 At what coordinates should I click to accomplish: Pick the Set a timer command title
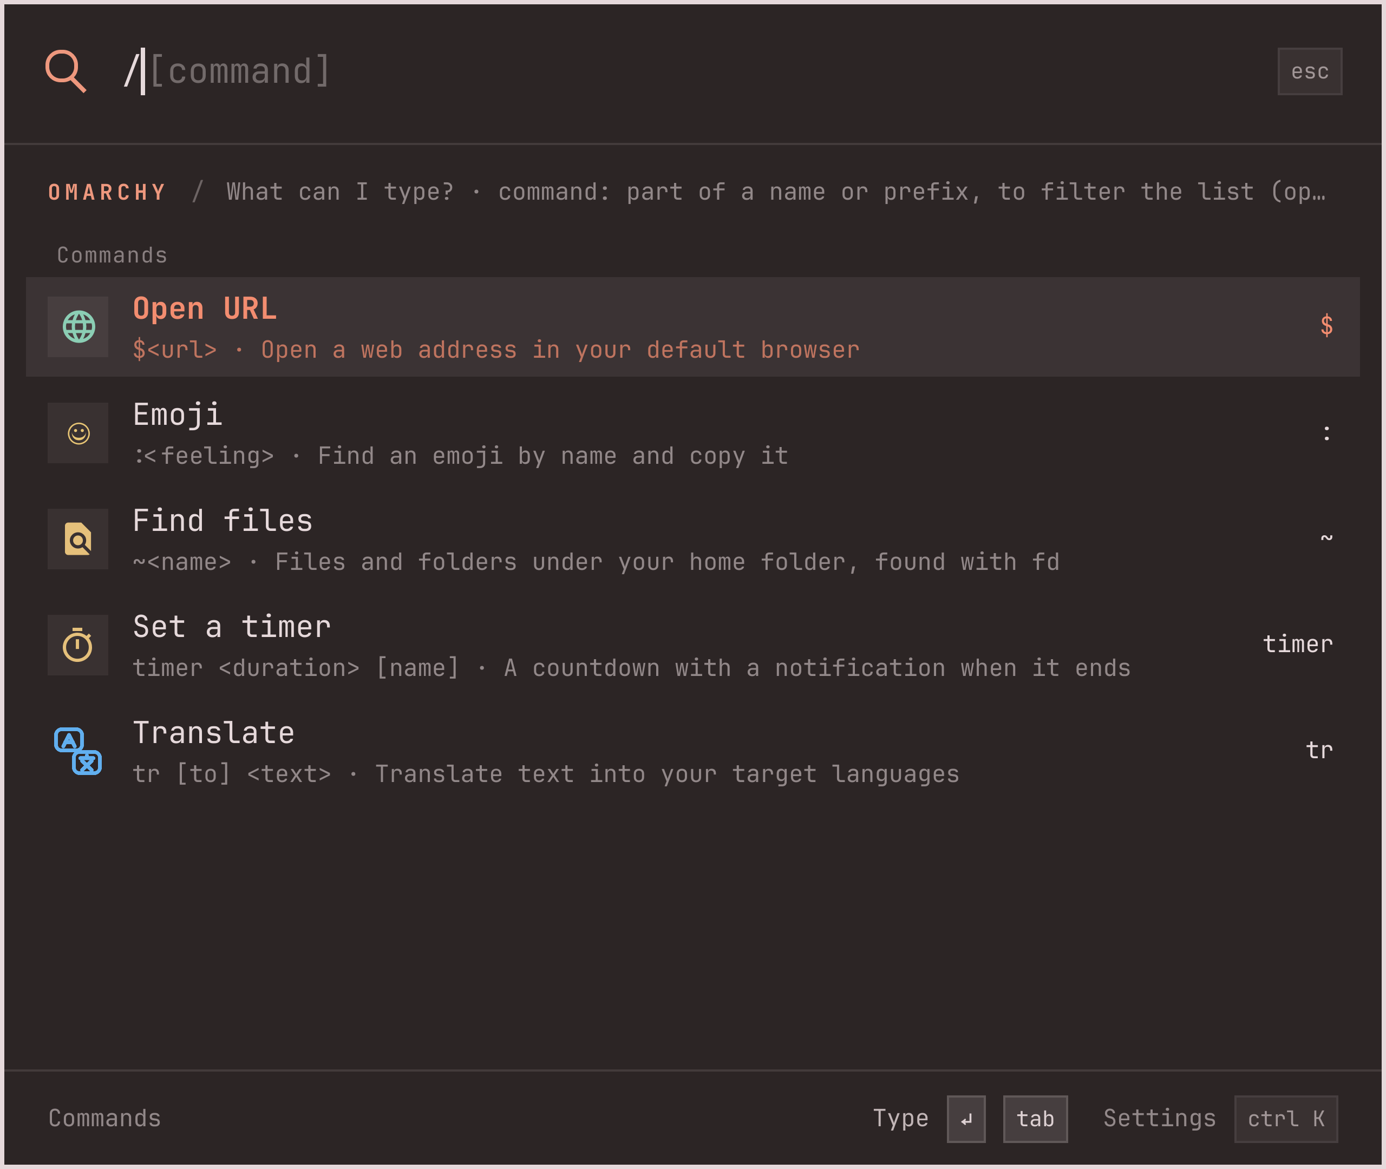pos(232,627)
